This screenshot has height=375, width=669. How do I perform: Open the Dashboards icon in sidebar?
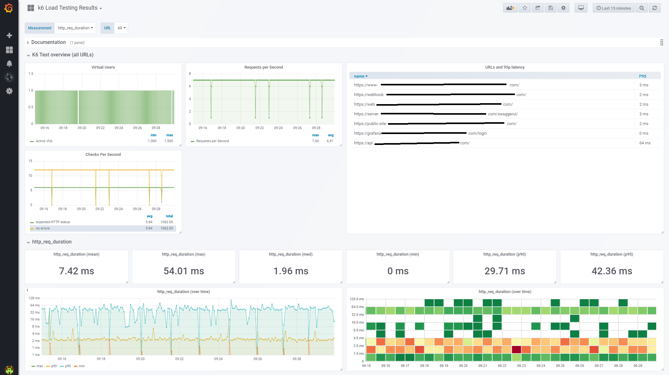[x=9, y=50]
